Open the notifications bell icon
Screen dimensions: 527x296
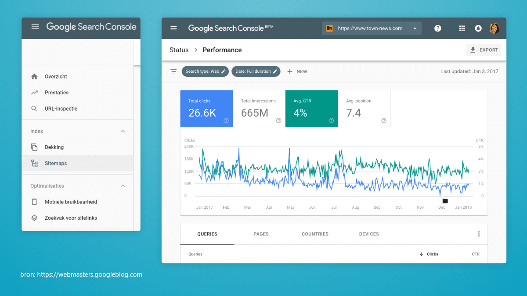click(x=478, y=28)
